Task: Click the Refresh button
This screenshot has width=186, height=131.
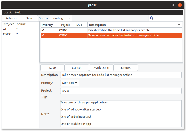Action: [x=11, y=18]
